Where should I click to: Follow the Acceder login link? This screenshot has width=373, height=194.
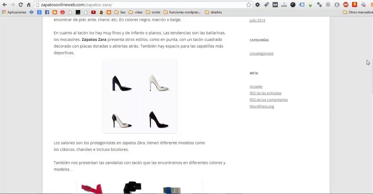[256, 86]
